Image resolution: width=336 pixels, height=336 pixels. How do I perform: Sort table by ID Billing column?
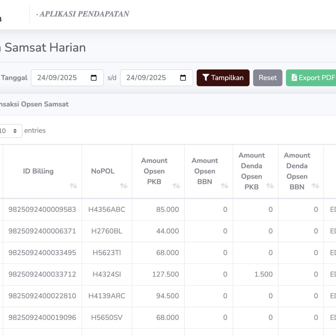click(73, 186)
